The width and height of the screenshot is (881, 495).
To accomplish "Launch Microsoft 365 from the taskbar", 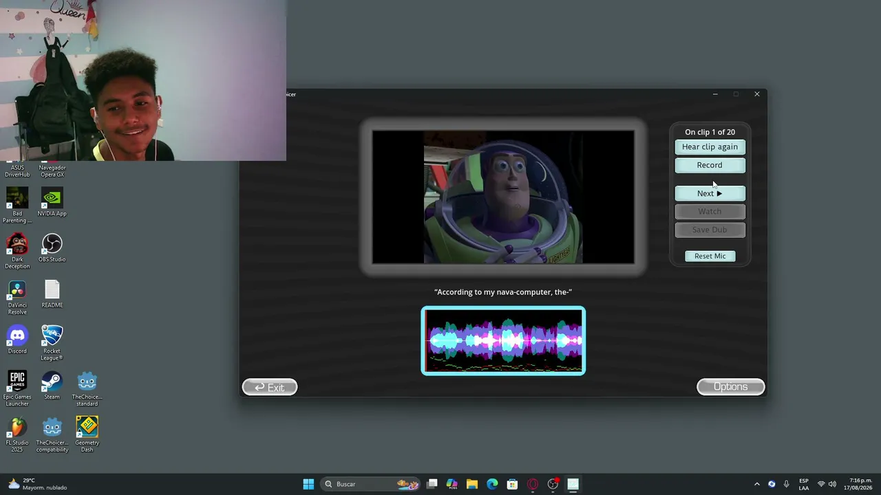I will (x=452, y=484).
